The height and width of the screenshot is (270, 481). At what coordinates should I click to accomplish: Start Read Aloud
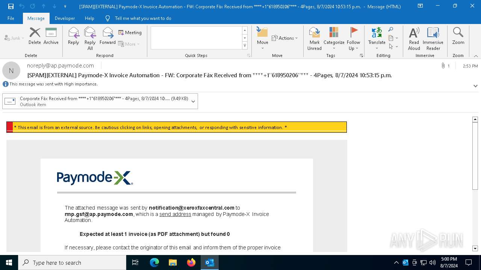coord(414,39)
